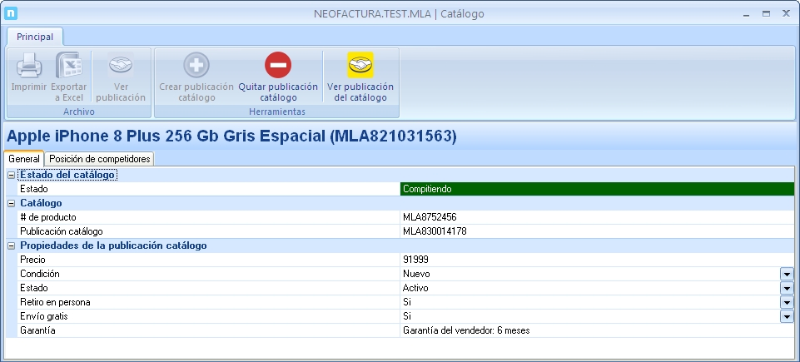Viewport: 800px width, 362px height.
Task: Collapse Propiedades de la publicación catálogo section
Action: click(x=12, y=245)
